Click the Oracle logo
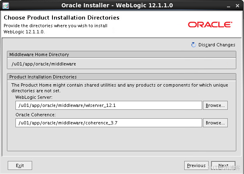 (210, 24)
